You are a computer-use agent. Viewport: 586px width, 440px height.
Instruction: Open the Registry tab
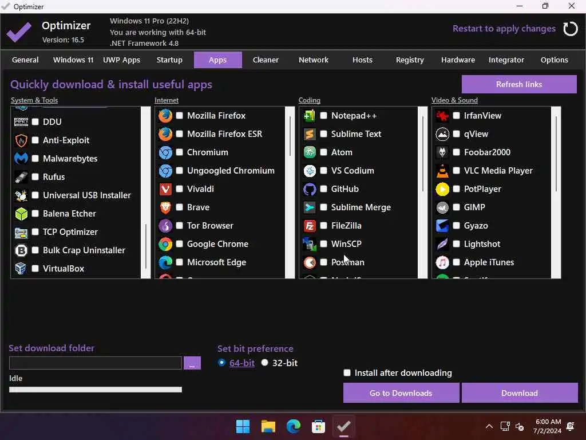tap(410, 60)
